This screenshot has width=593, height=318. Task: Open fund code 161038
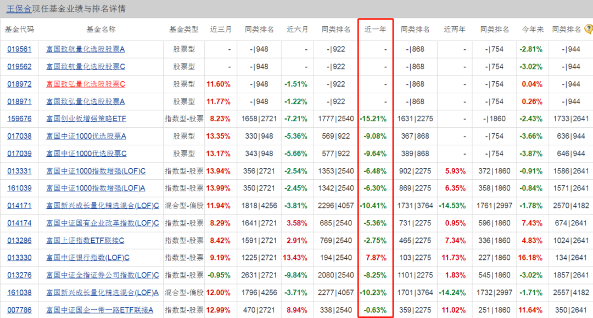[19, 292]
